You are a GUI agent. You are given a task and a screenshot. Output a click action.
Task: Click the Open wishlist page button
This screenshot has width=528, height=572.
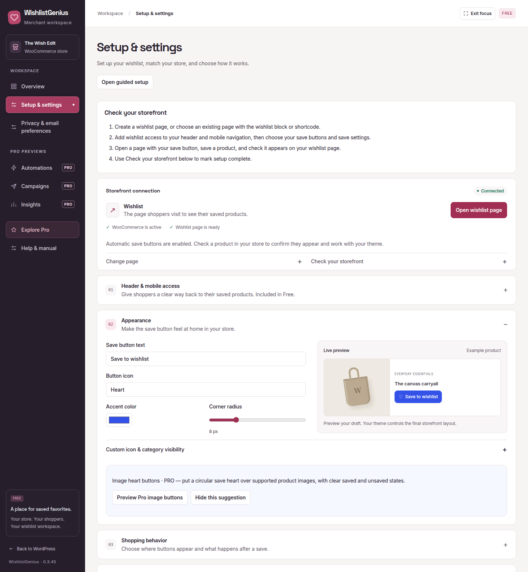click(x=479, y=210)
